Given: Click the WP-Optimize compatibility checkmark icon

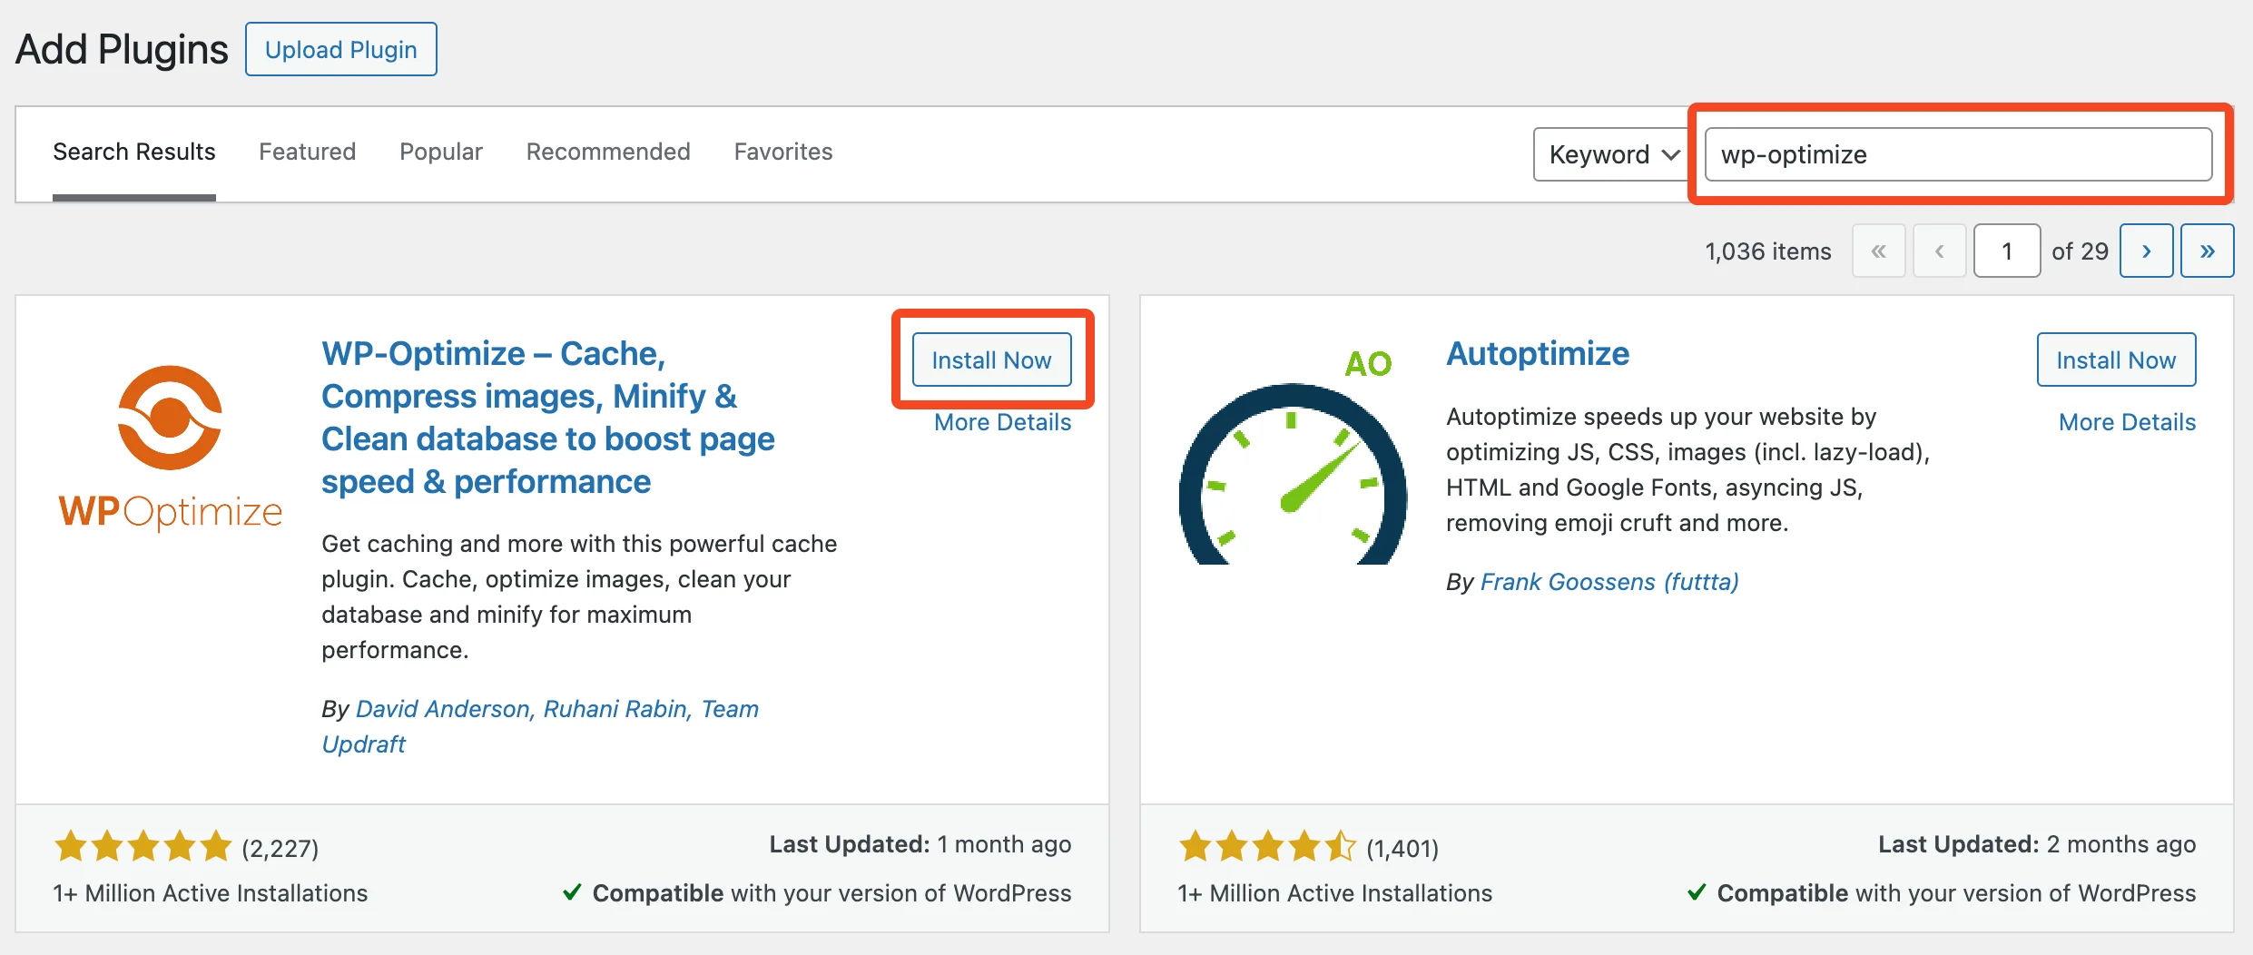Looking at the screenshot, I should [572, 892].
